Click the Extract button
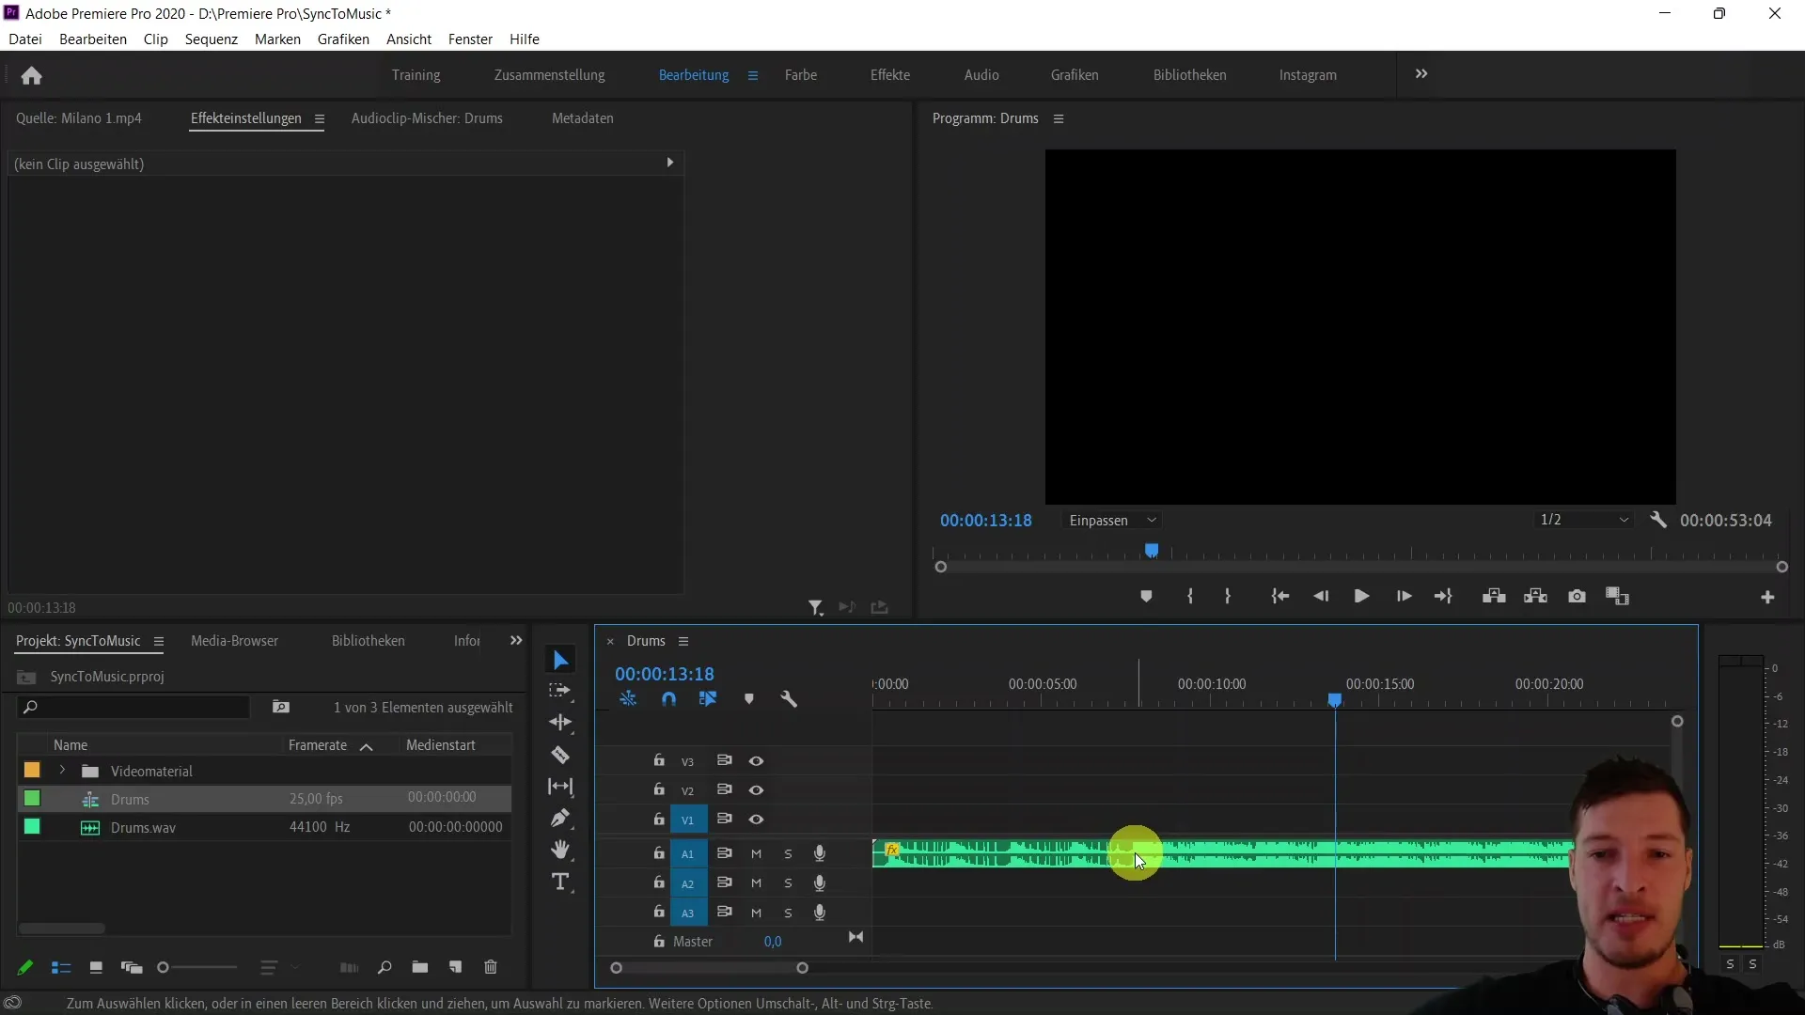The image size is (1805, 1015). pyautogui.click(x=1535, y=597)
